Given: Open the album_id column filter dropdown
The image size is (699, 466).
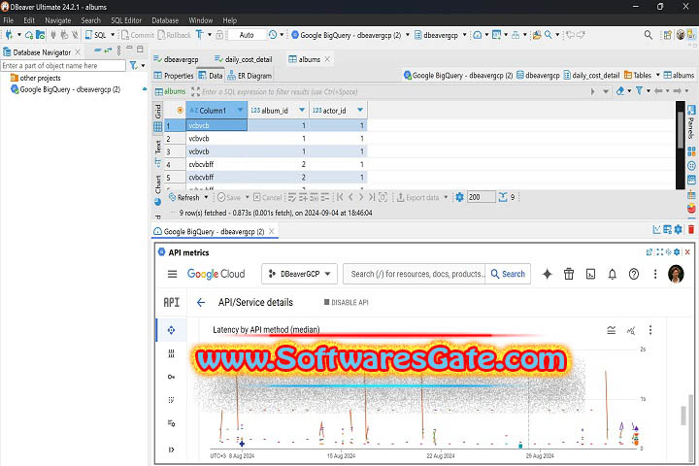Looking at the screenshot, I should (x=302, y=110).
